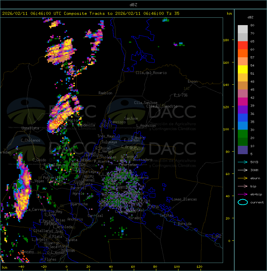Screen dimensions: 267x271
Task: Click the 'Mirador' map label
Action: [135, 218]
